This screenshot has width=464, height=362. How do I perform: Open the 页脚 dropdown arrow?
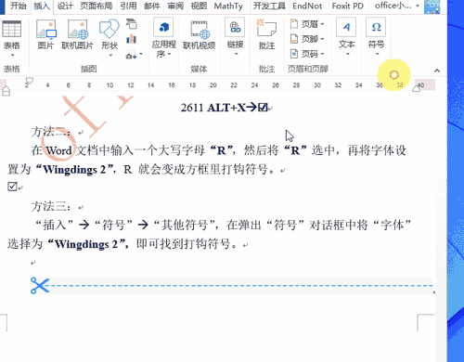[x=322, y=39]
